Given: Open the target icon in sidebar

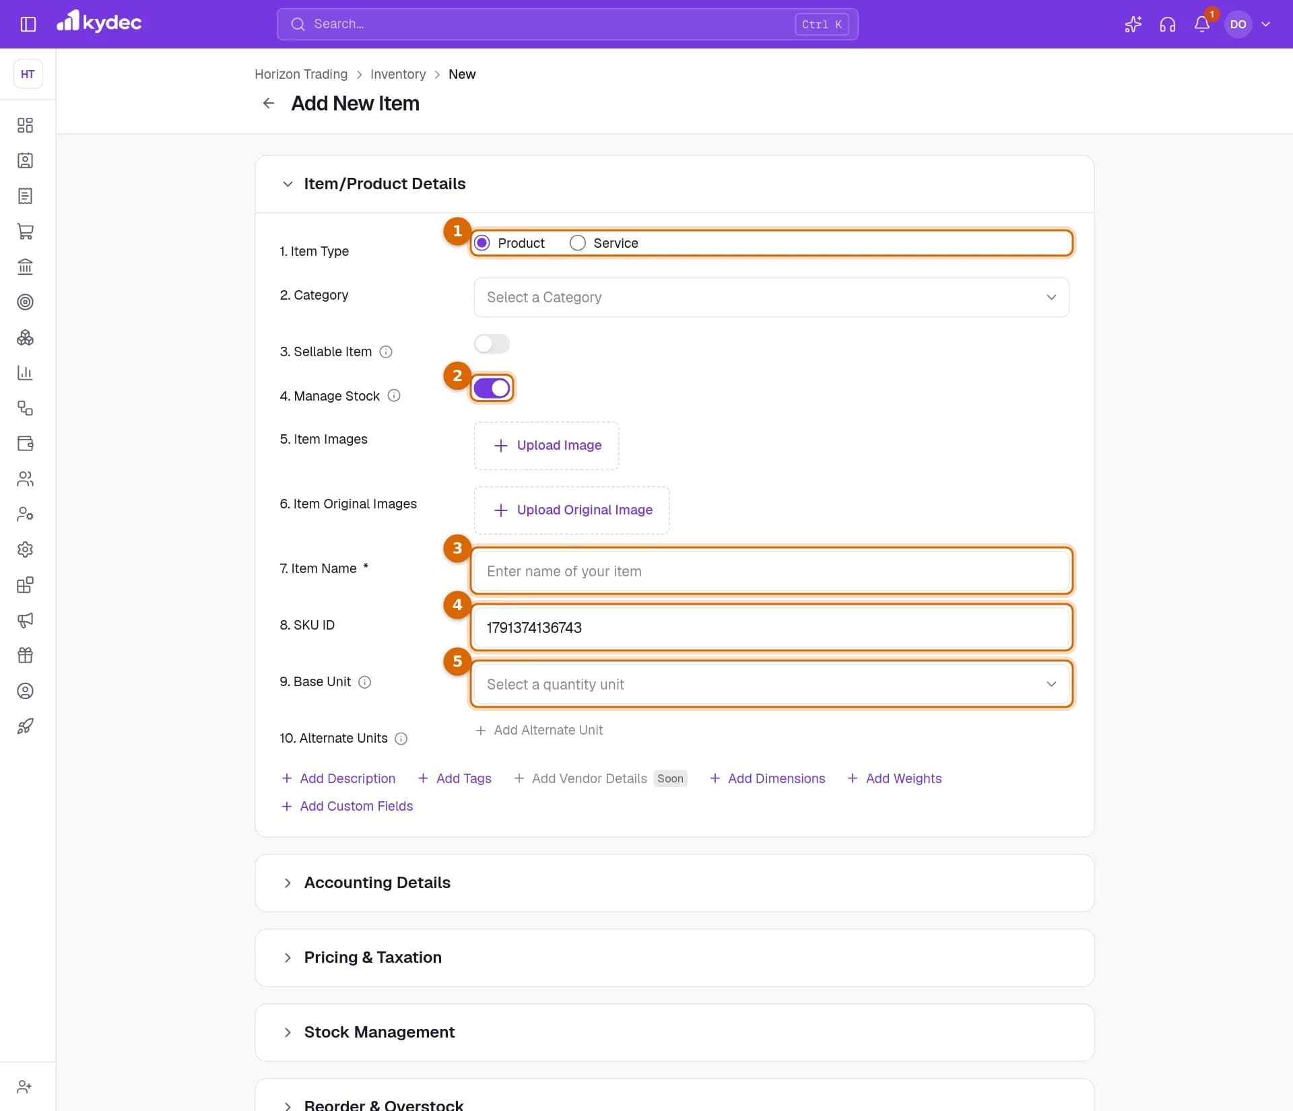Looking at the screenshot, I should click(x=25, y=302).
